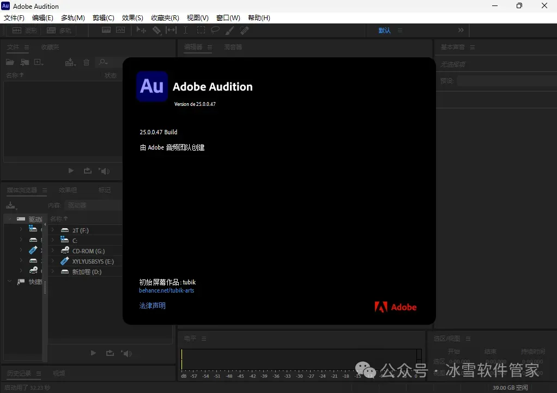557x393 pixels.
Task: Switch to the 收藏夹 tab in Files panel
Action: tap(50, 47)
